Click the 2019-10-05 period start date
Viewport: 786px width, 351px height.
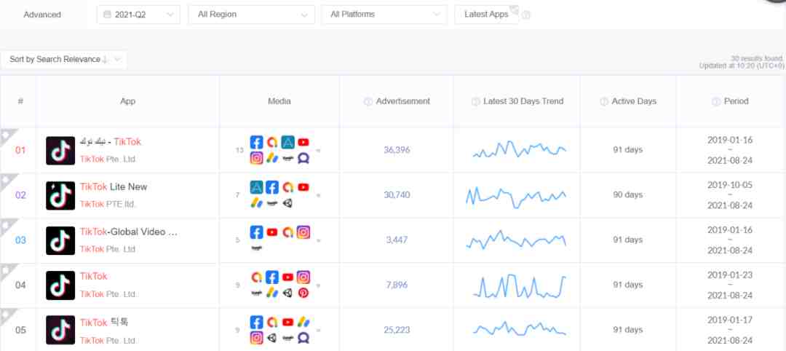(x=730, y=185)
